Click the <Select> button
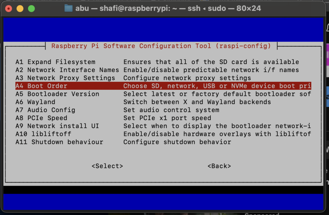 click(x=107, y=166)
